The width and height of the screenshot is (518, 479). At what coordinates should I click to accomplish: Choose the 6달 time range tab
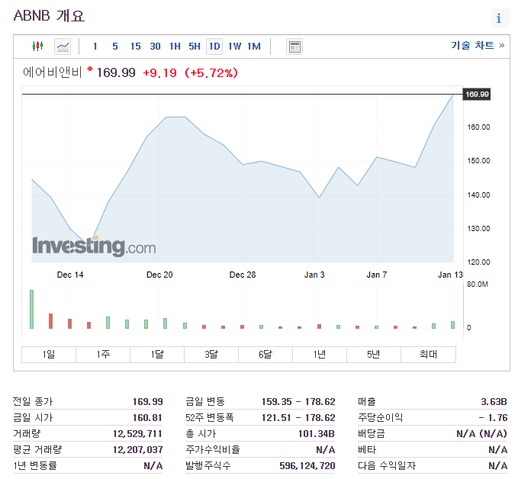265,355
